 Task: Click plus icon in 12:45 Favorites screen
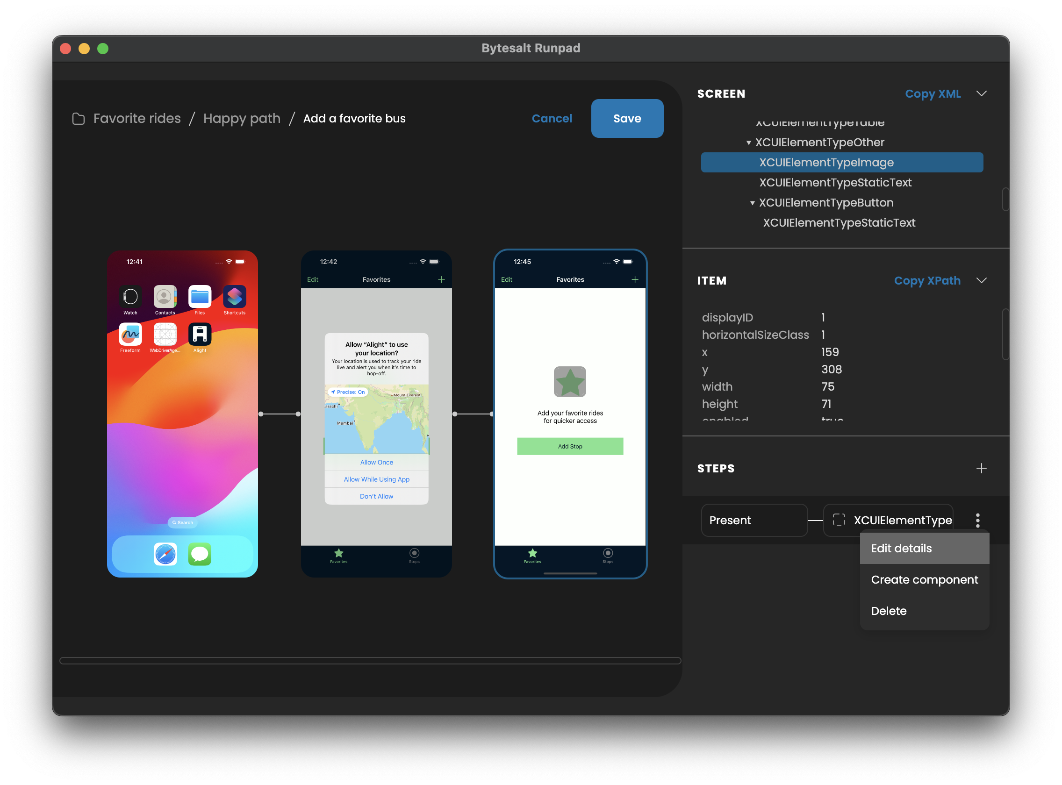click(635, 279)
